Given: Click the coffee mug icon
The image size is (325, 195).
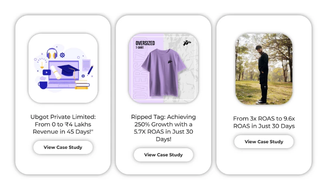Looking at the screenshot, I should [43, 84].
